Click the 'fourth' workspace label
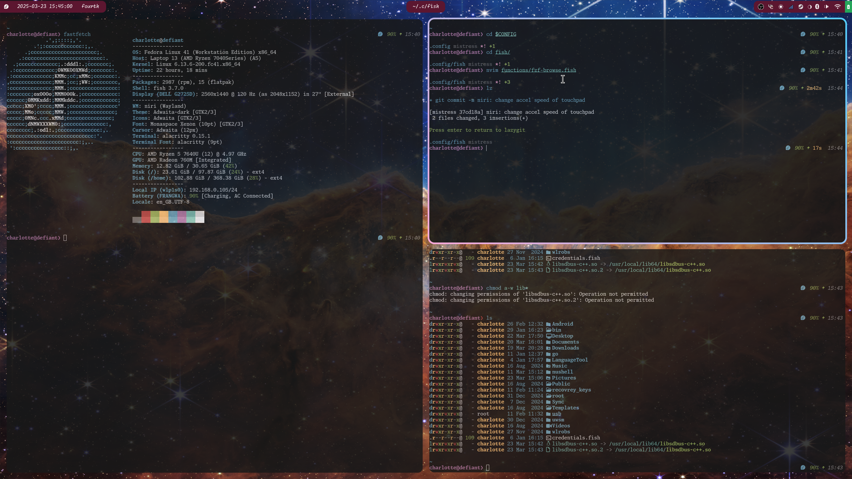Viewport: 852px width, 479px height. click(90, 6)
